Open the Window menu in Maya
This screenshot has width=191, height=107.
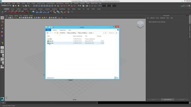click(23, 3)
